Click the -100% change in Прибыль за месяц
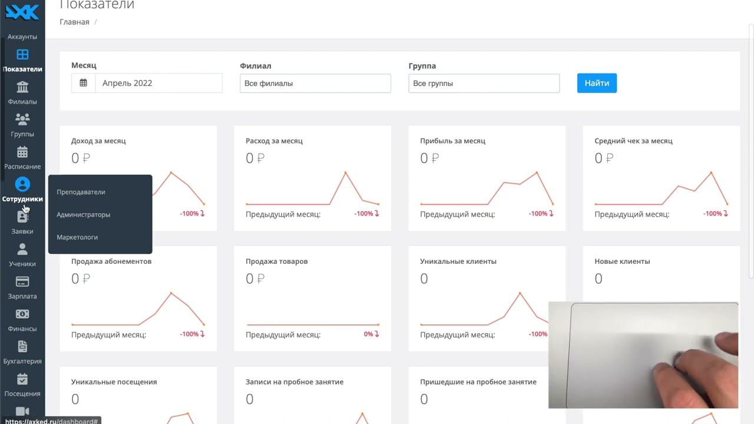The width and height of the screenshot is (754, 424). (541, 213)
